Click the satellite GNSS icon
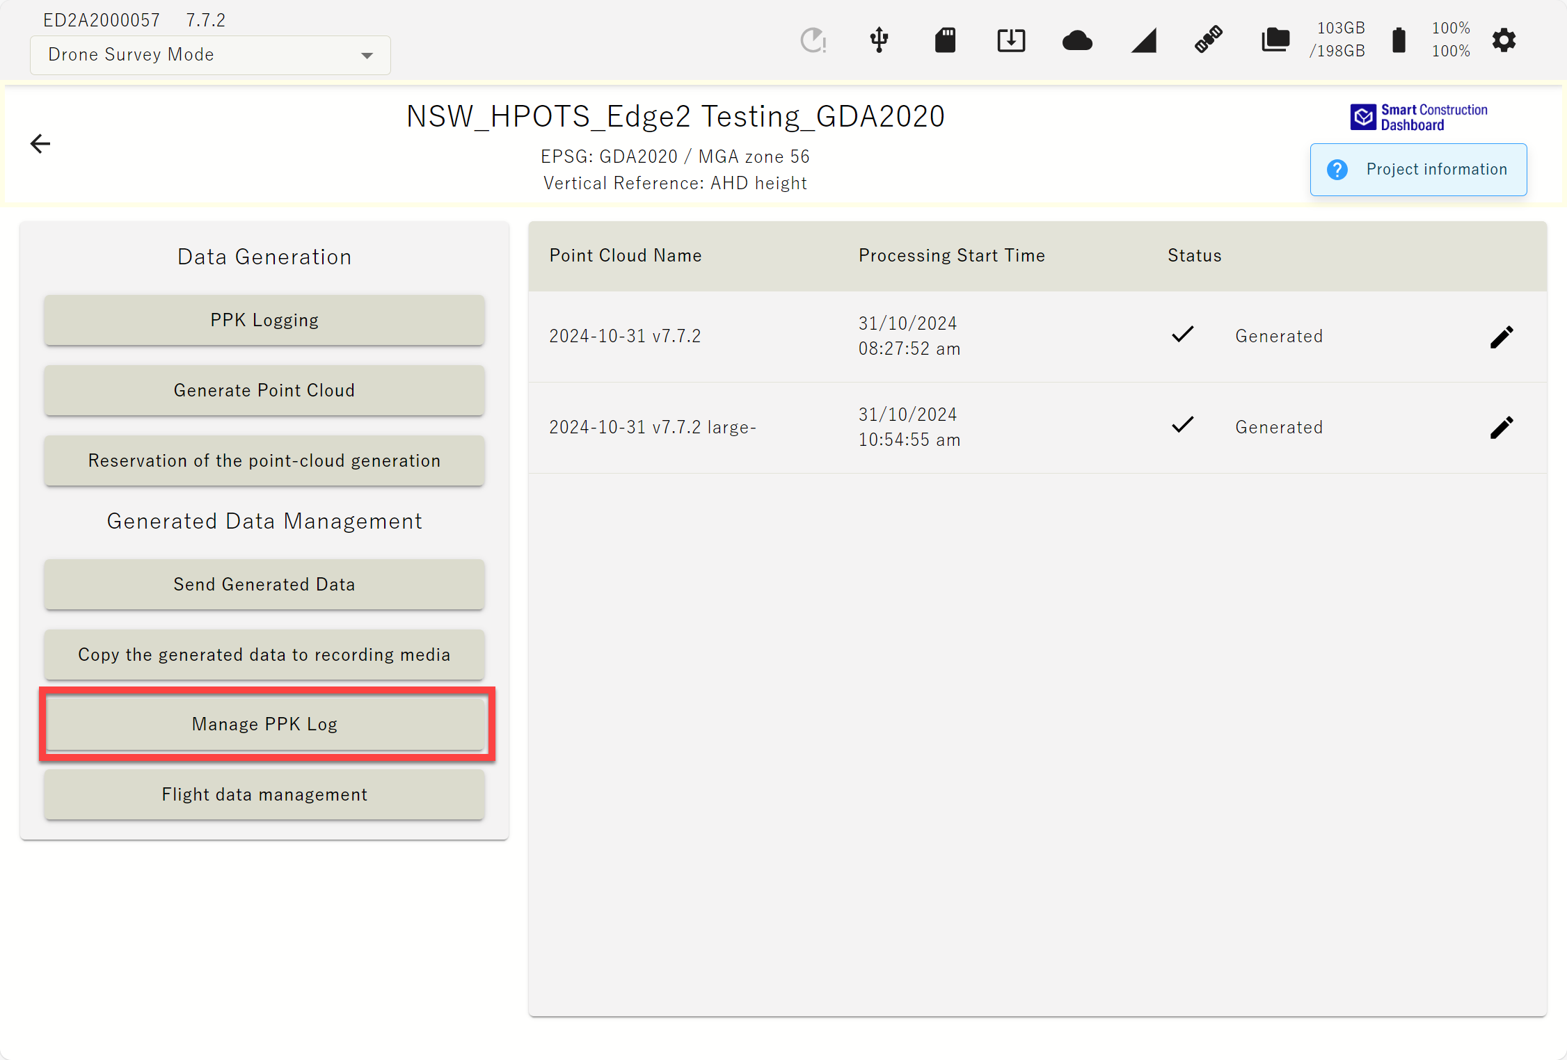This screenshot has width=1567, height=1060. pyautogui.click(x=1209, y=39)
